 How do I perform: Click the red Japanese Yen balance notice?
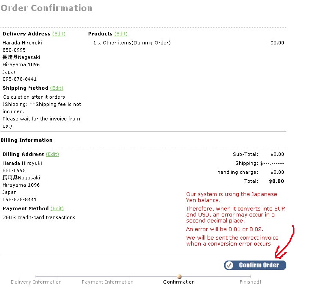(232, 197)
